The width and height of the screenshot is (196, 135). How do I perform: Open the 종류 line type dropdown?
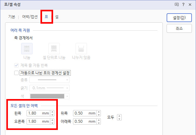coord(50,80)
